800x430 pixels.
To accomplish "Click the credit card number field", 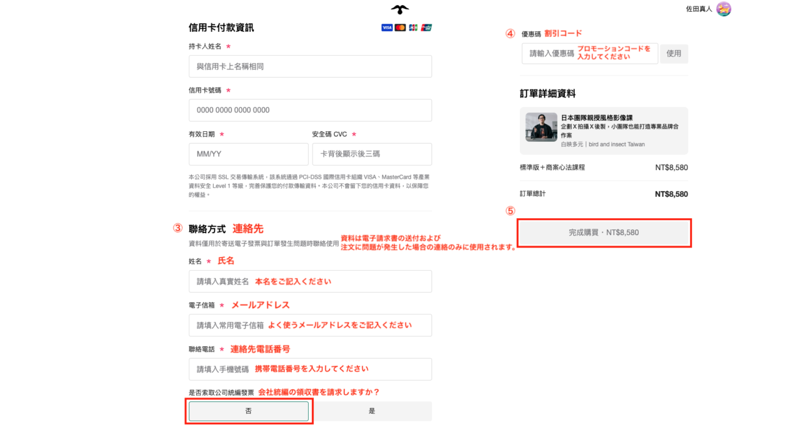I will tap(310, 110).
